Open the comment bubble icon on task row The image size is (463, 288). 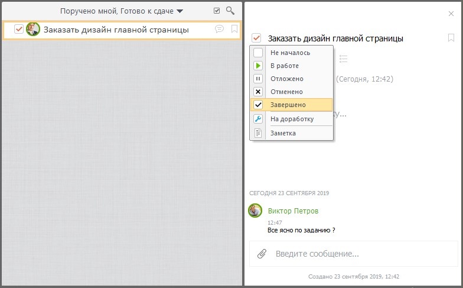219,28
